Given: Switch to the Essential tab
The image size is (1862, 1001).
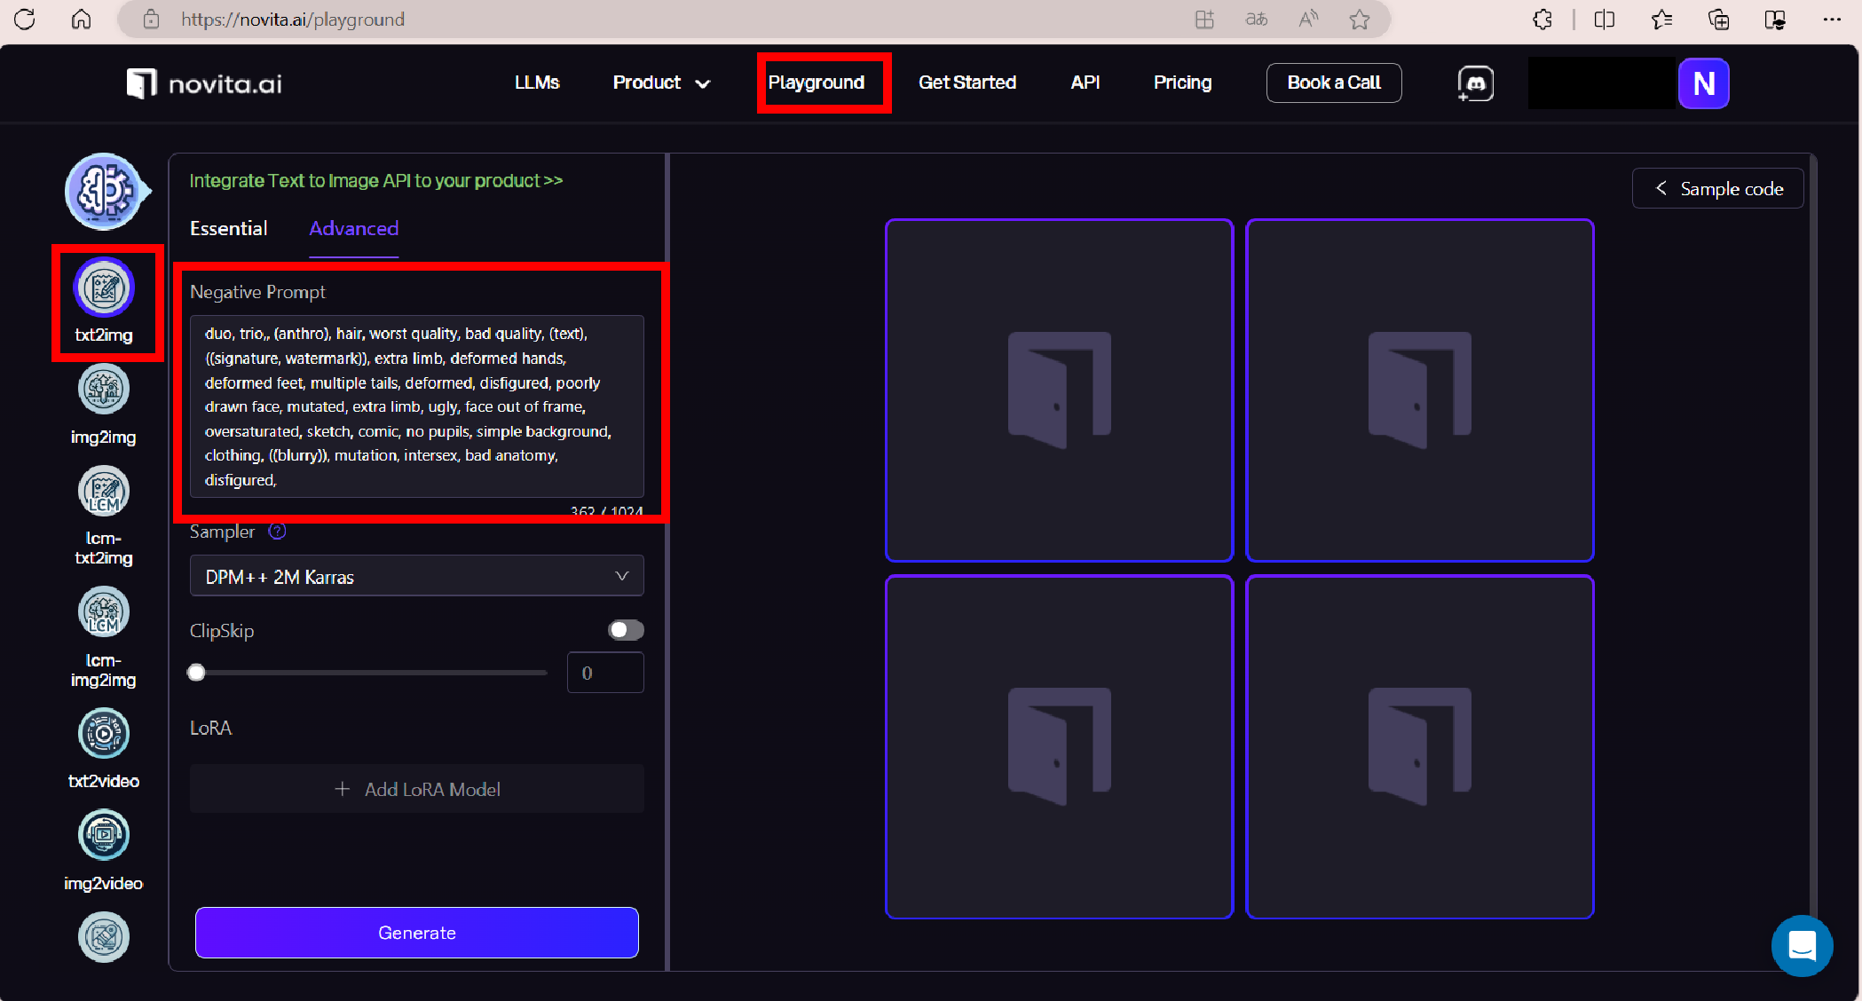Looking at the screenshot, I should tap(228, 229).
